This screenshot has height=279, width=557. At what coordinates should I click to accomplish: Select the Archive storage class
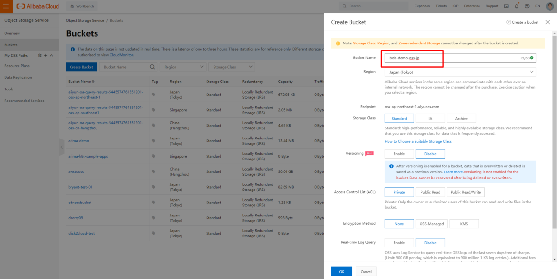[x=461, y=118]
